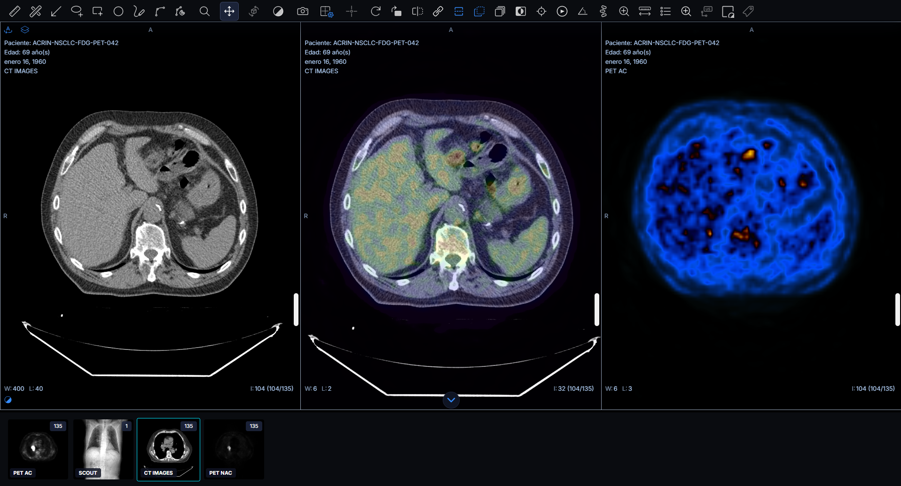Open the SCOUT series thumbnail
Image resolution: width=901 pixels, height=486 pixels.
[103, 449]
